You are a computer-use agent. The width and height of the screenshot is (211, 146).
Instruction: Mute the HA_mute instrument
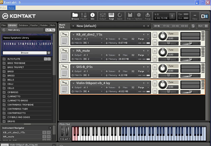coord(155,59)
